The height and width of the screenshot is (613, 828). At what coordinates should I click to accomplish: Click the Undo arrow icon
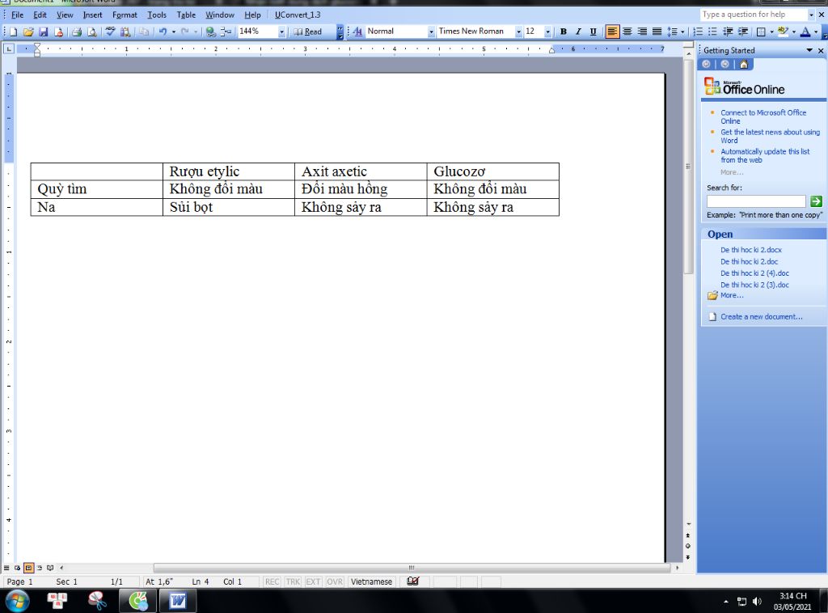(163, 32)
